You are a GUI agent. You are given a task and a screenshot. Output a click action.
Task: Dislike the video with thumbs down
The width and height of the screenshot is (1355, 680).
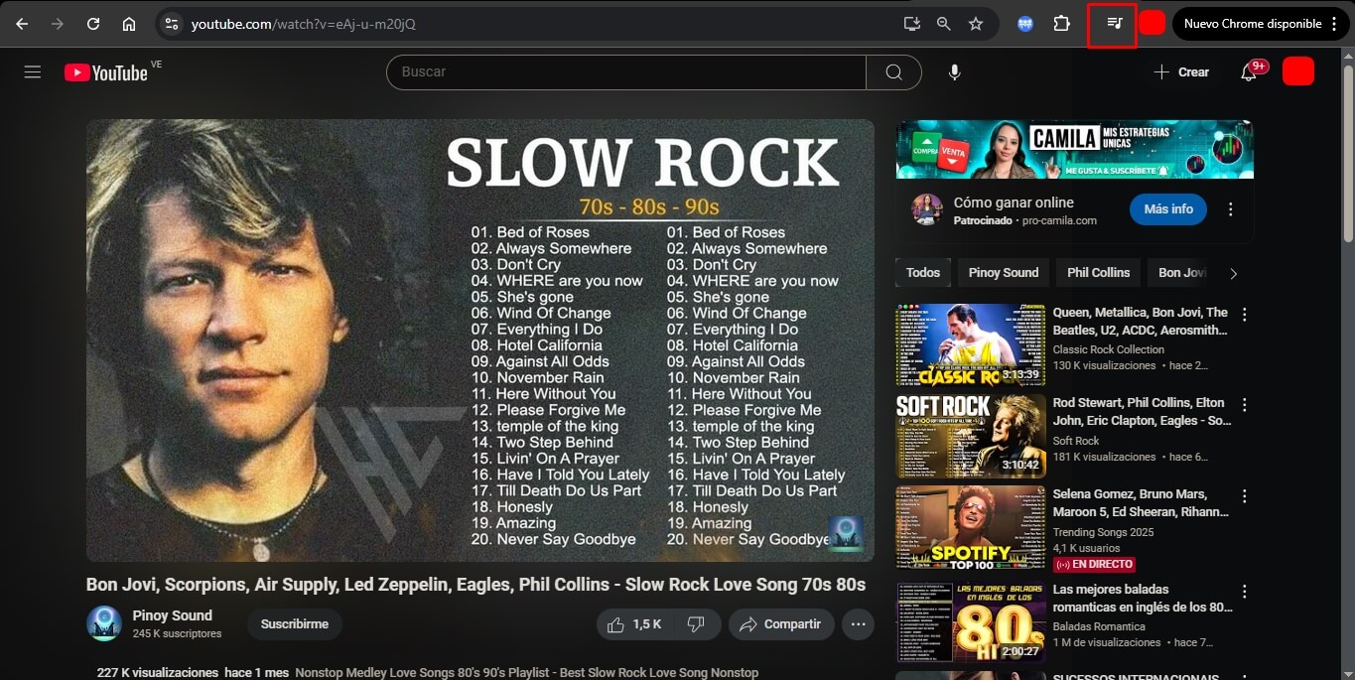pyautogui.click(x=697, y=624)
